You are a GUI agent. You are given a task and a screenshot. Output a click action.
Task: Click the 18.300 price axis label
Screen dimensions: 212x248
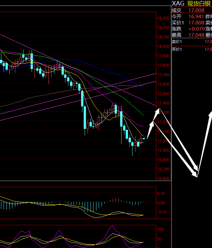click(x=163, y=18)
